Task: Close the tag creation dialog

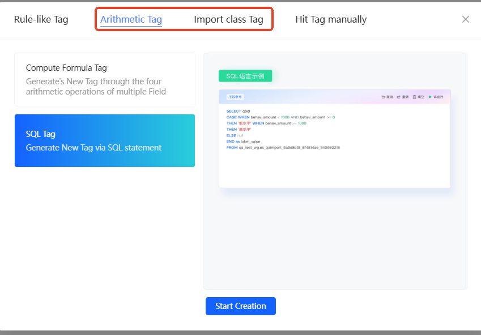Action: coord(465,19)
